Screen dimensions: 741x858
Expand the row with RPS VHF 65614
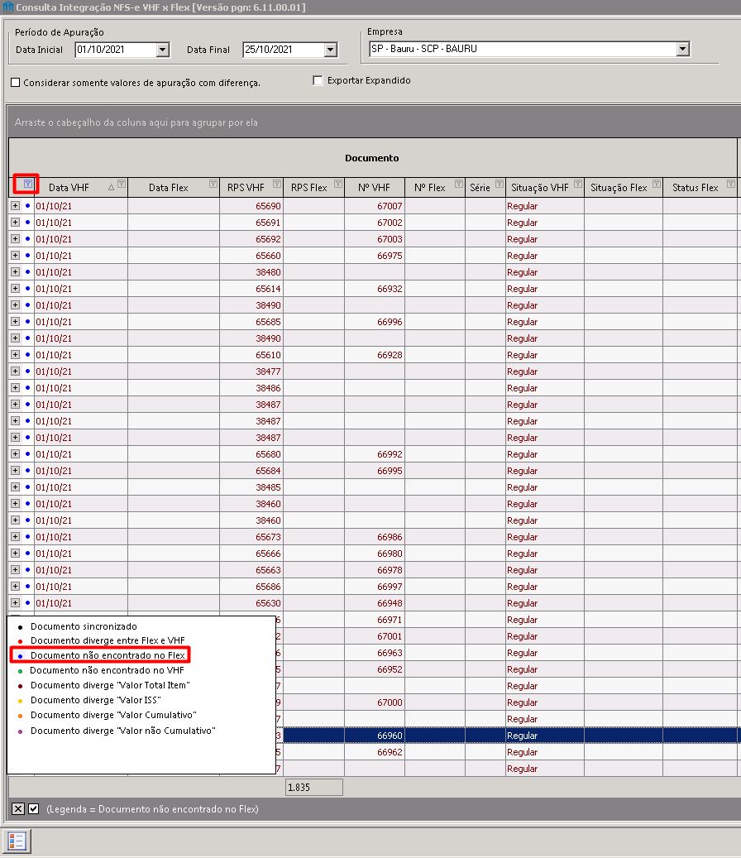tap(16, 289)
